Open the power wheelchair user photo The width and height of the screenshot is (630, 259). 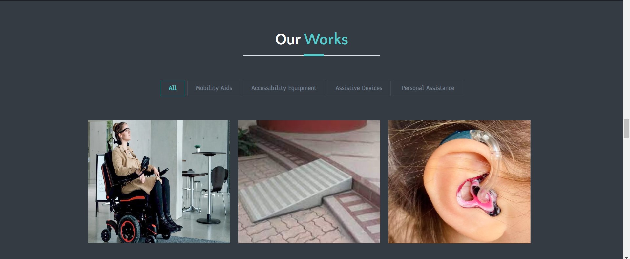pos(159,182)
